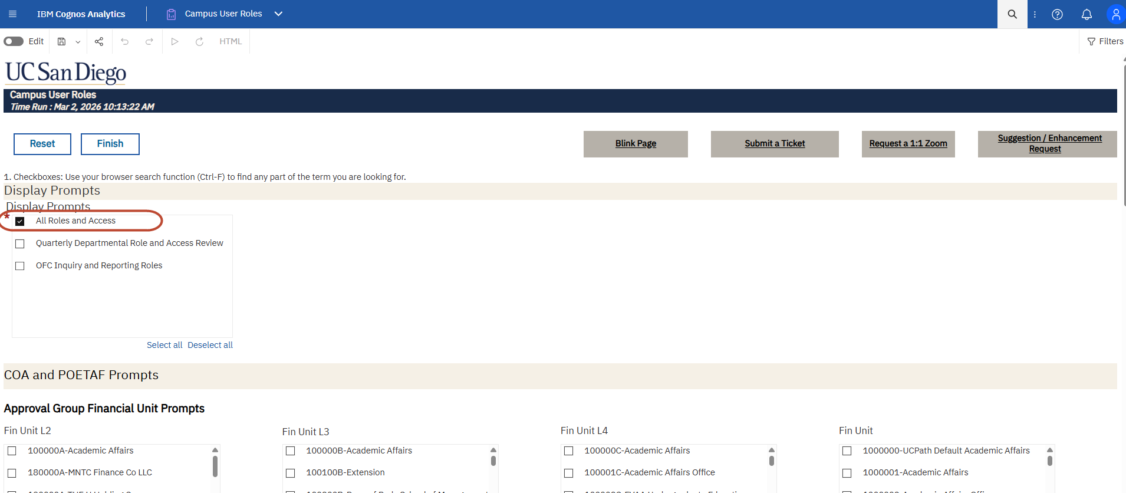The height and width of the screenshot is (493, 1126).
Task: Toggle the Edit mode switch
Action: (14, 41)
